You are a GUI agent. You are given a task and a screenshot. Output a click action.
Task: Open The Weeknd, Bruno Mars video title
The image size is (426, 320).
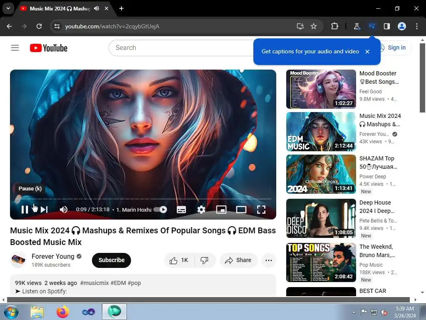pyautogui.click(x=377, y=251)
